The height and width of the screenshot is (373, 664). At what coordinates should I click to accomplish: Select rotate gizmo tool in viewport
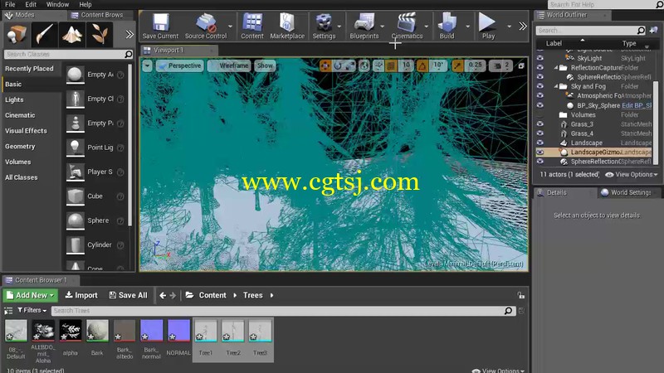click(x=338, y=65)
